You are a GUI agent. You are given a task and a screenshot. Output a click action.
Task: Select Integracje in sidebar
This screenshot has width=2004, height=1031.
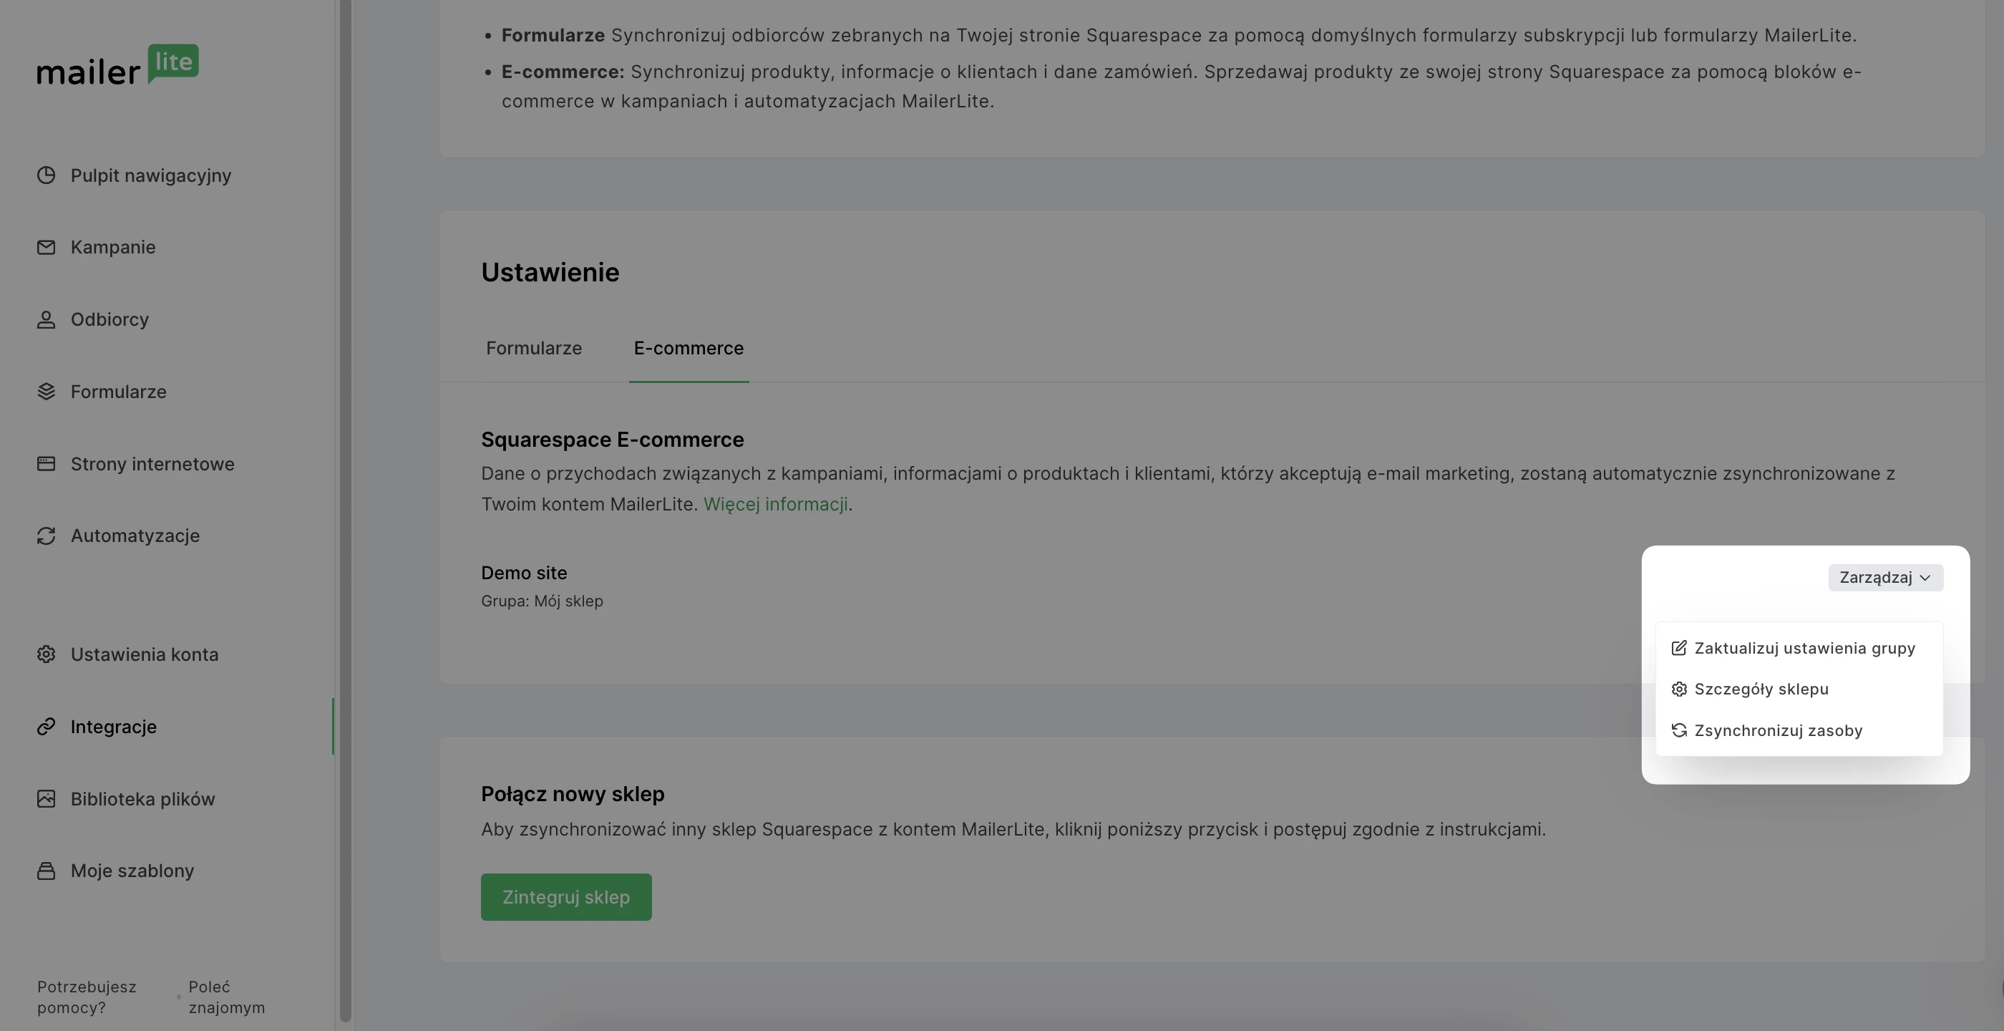click(114, 727)
